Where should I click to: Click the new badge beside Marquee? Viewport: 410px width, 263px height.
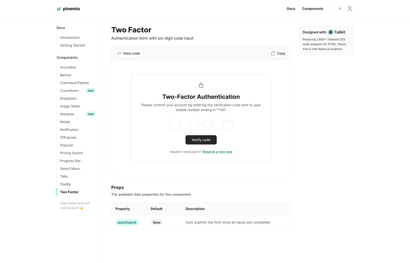coord(91,114)
